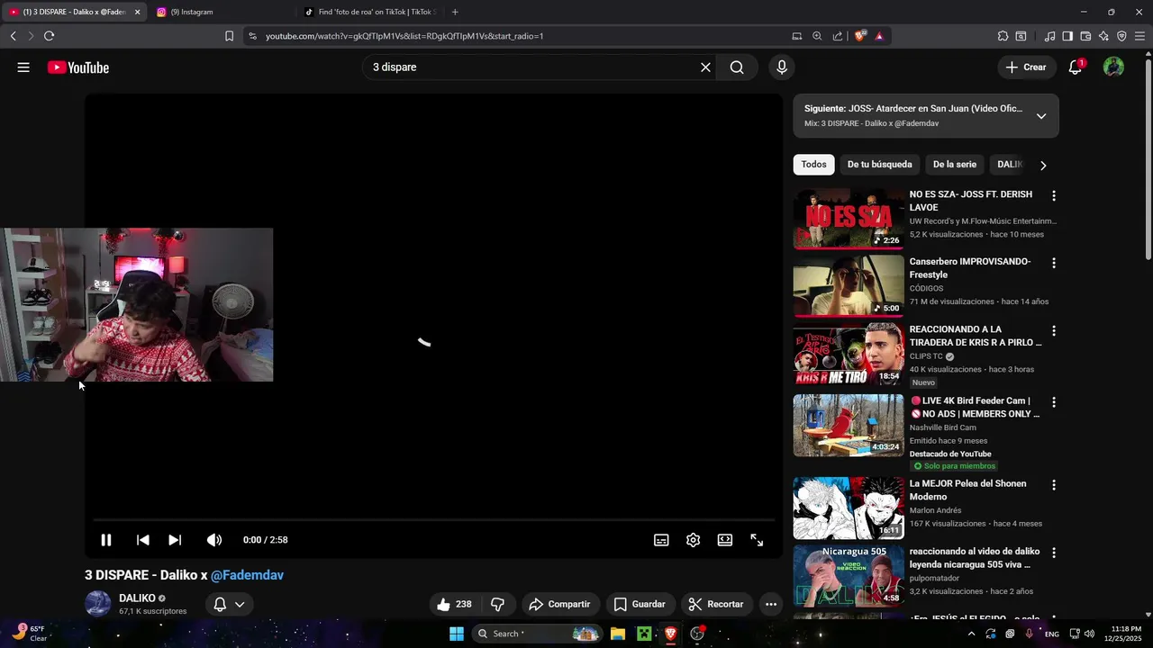
Task: Toggle subtitles in the player
Action: pyautogui.click(x=661, y=540)
